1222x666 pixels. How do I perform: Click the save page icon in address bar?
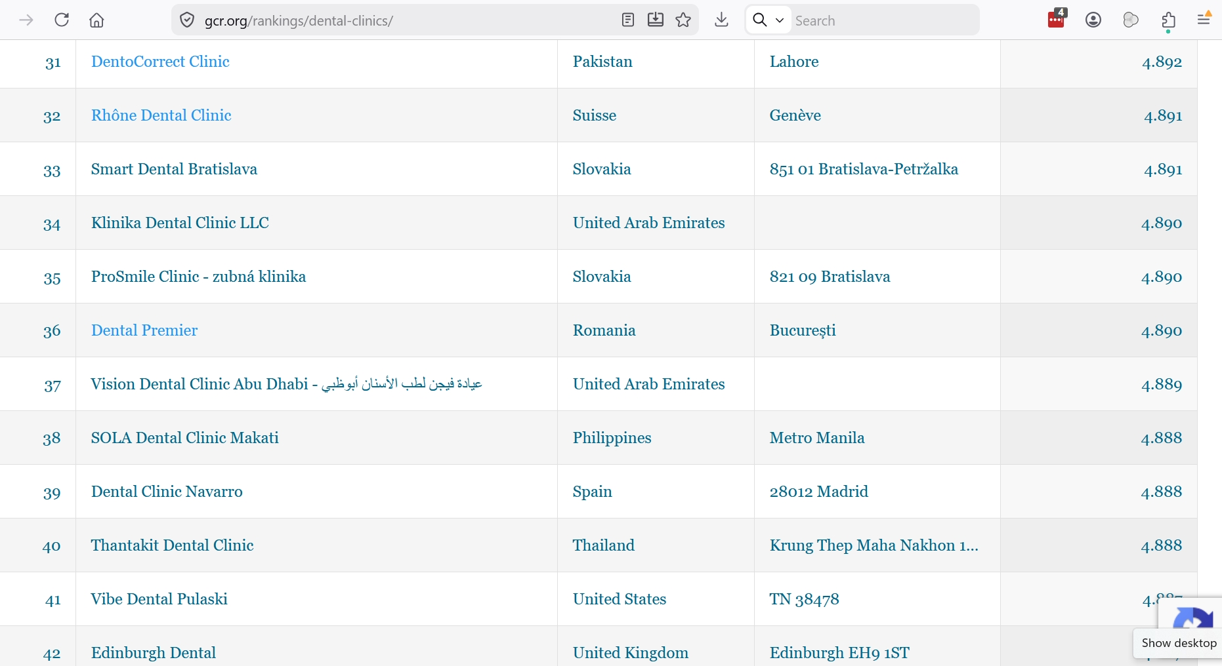(656, 20)
